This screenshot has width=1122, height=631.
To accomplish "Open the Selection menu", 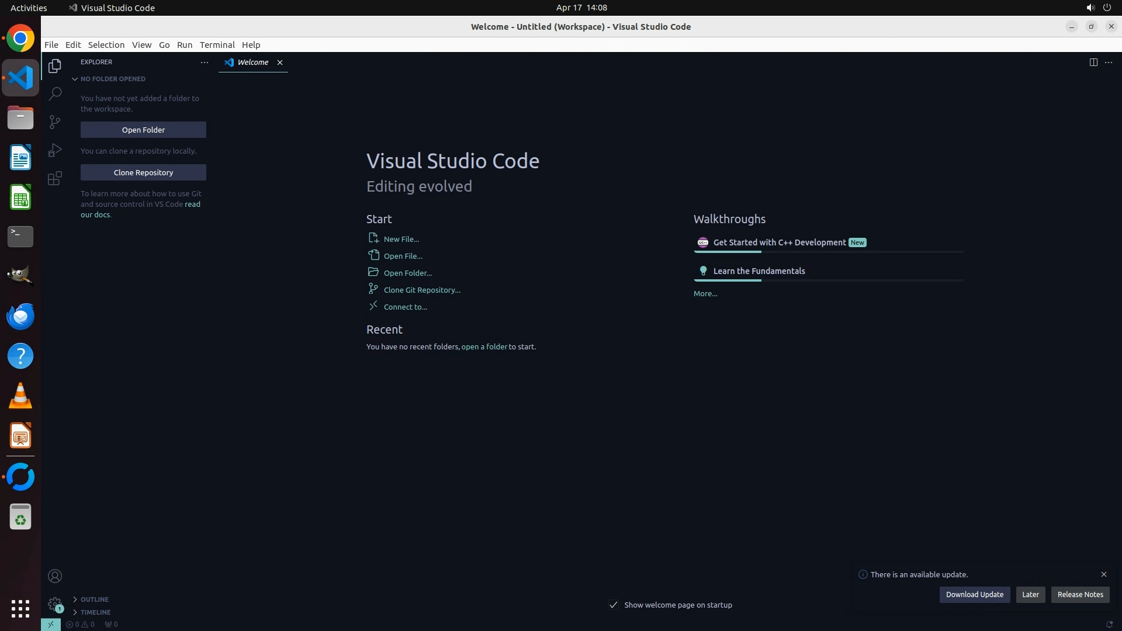I will [x=106, y=44].
